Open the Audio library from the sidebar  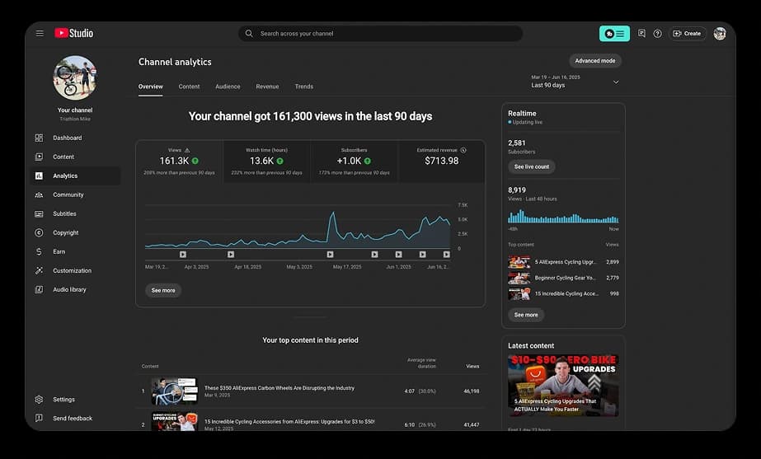[69, 289]
